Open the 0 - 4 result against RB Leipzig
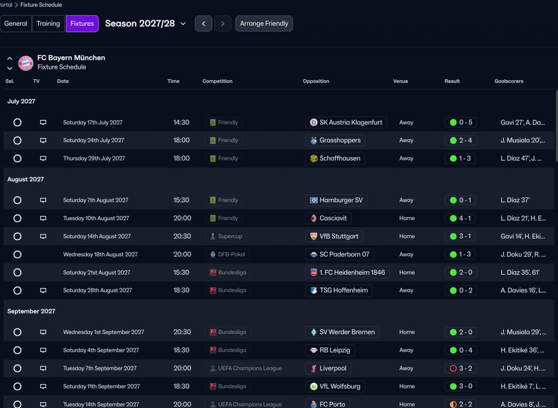 pyautogui.click(x=461, y=350)
